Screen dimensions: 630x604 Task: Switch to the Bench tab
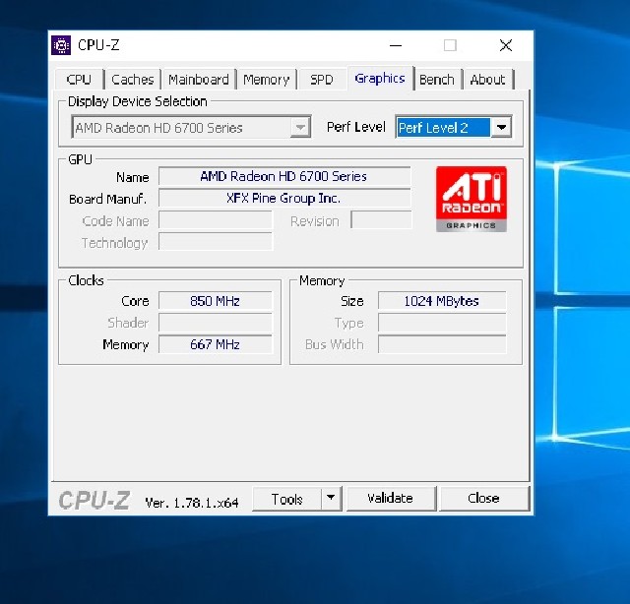437,79
